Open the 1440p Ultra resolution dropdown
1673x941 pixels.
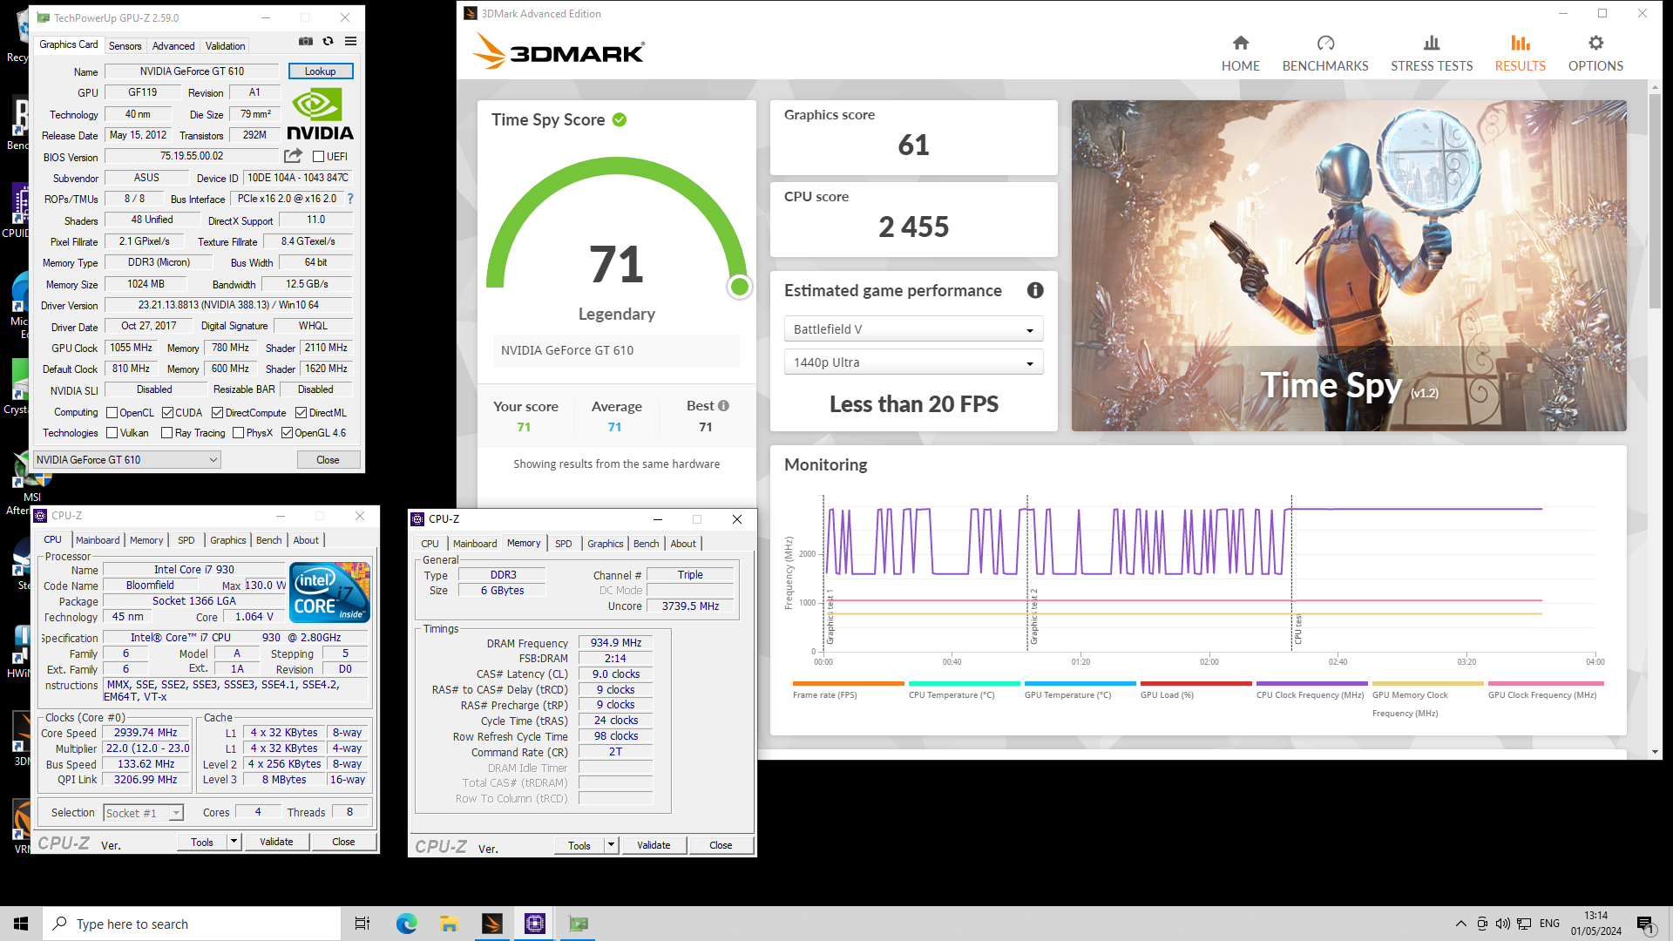click(x=913, y=362)
